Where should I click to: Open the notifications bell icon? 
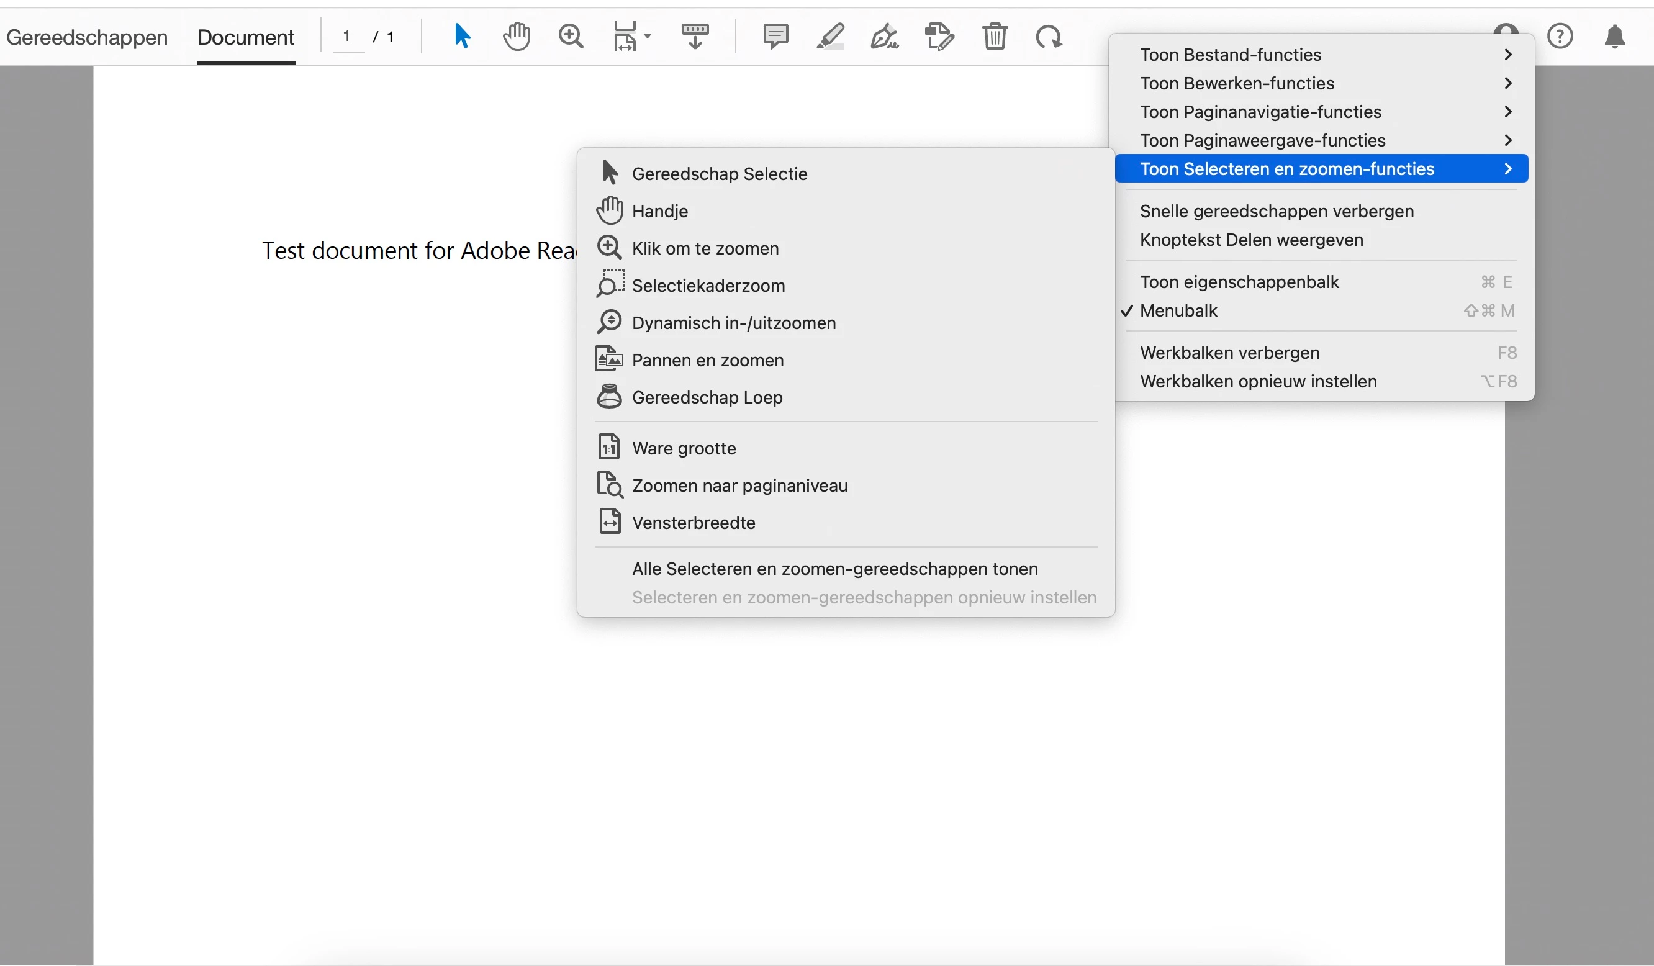pos(1615,37)
